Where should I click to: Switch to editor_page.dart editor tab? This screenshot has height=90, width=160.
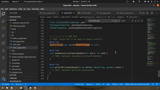(x=126, y=13)
